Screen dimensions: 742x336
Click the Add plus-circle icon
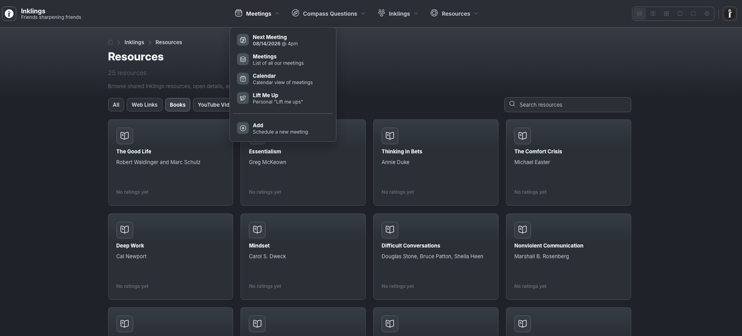243,128
